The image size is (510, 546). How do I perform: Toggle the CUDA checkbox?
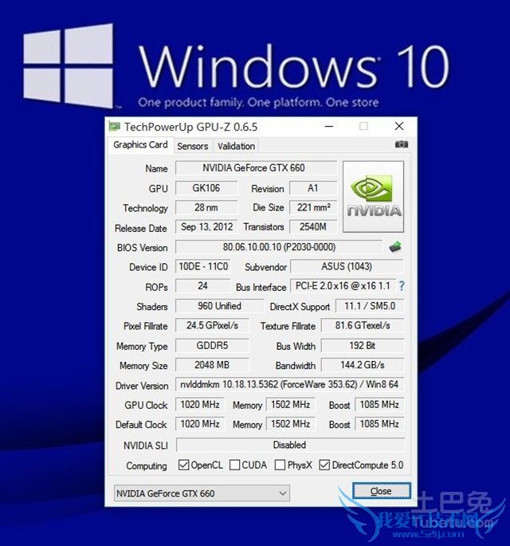click(234, 465)
